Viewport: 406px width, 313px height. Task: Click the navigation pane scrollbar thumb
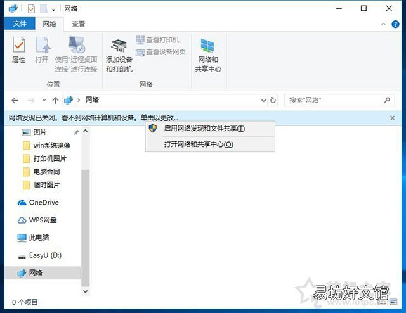tap(86, 227)
